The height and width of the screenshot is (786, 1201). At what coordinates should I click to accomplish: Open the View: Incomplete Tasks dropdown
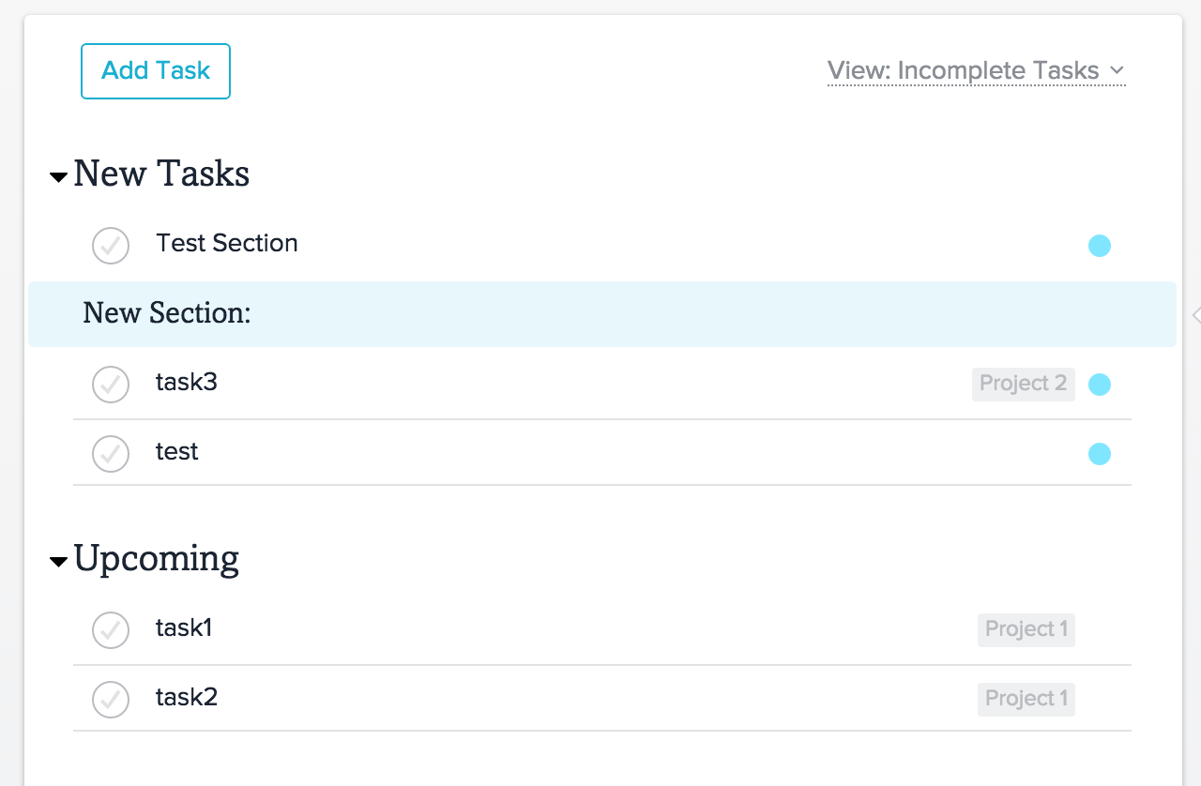(976, 71)
